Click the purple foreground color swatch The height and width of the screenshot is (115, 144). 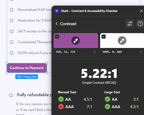pos(76,41)
